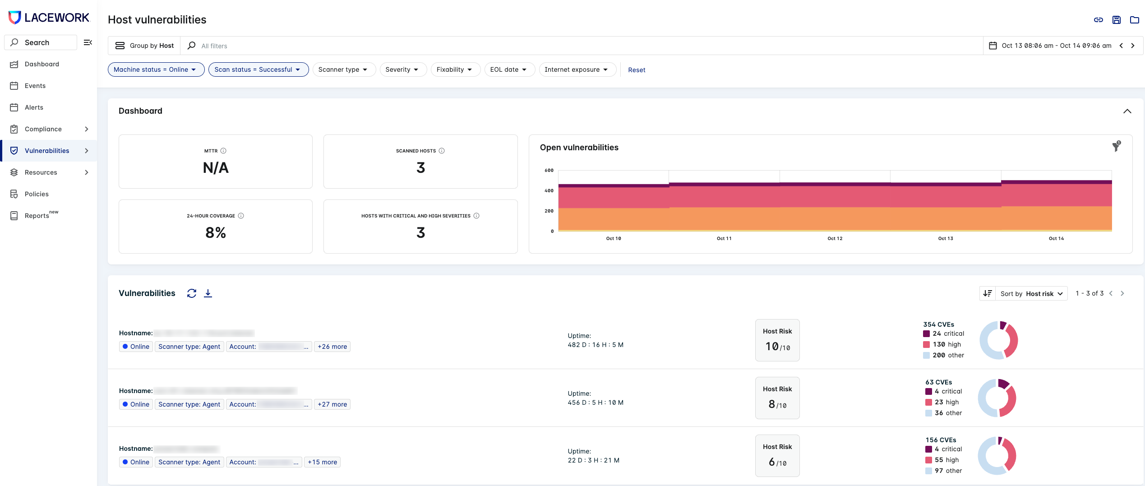Open the Events section in the sidebar
Viewport: 1145px width, 486px height.
[x=35, y=86]
